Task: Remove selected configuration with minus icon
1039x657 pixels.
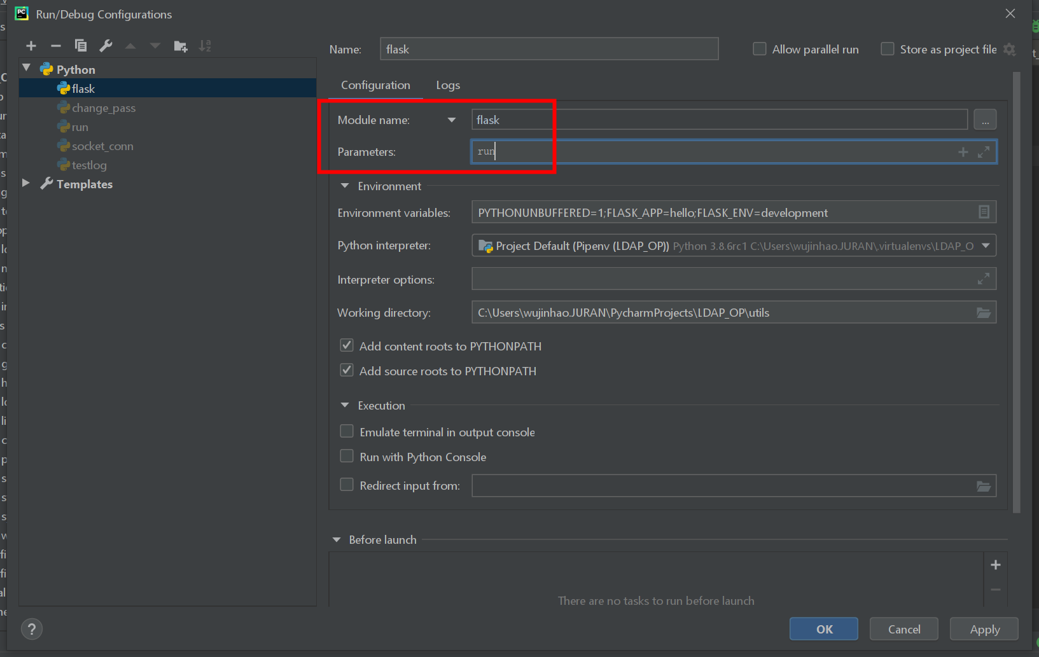Action: (x=56, y=46)
